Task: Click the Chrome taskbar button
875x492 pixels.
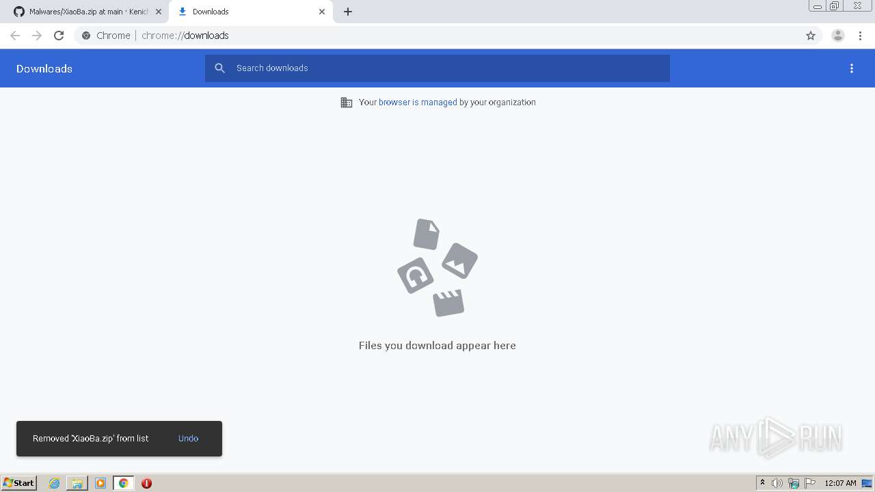Action: click(123, 483)
